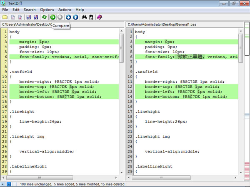Click the grey cancel icon beside Compare
Viewport: 250px width, 187px height.
pos(60,17)
